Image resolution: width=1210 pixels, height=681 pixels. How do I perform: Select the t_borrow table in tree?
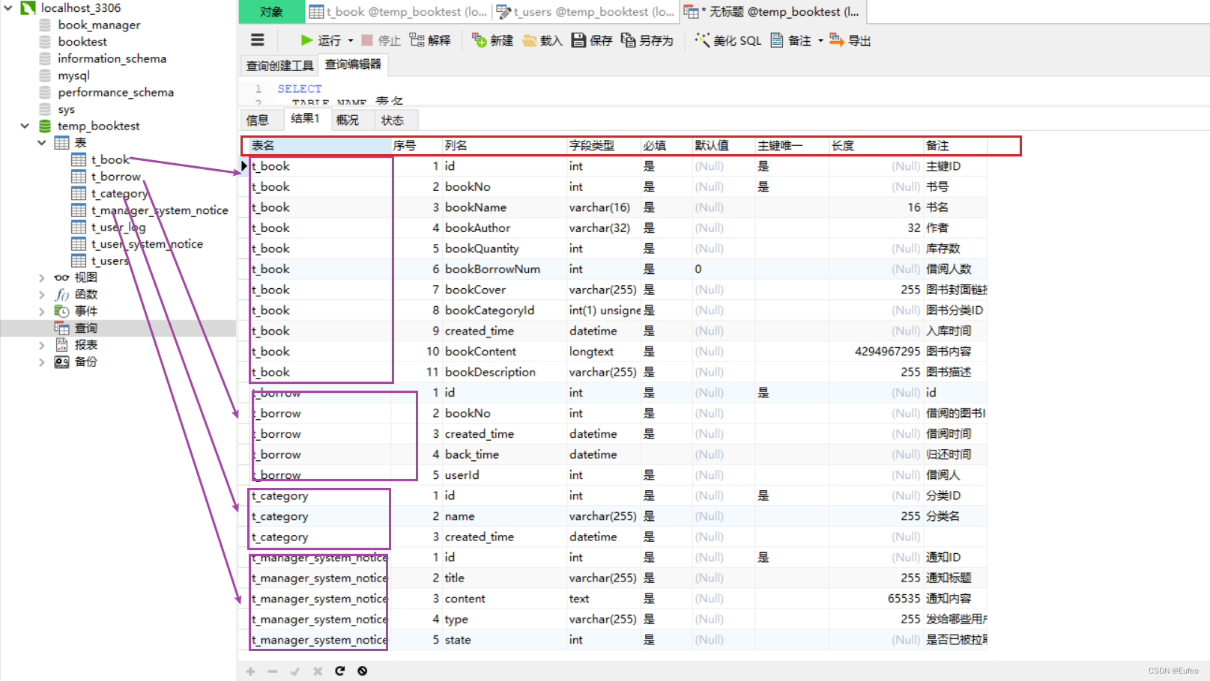(115, 177)
